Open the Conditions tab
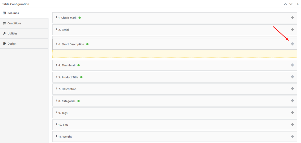This screenshot has height=143, width=301. coord(14,23)
